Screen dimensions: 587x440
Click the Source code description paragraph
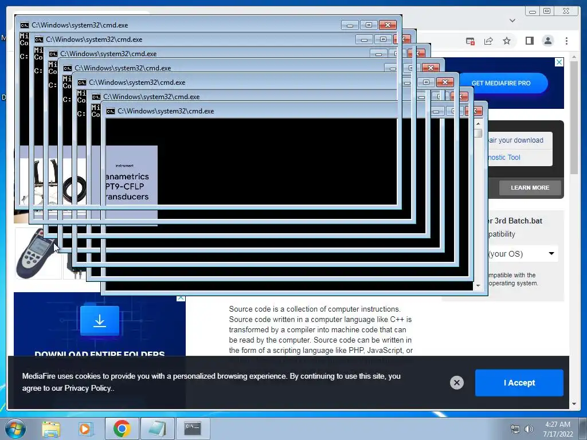(x=321, y=329)
